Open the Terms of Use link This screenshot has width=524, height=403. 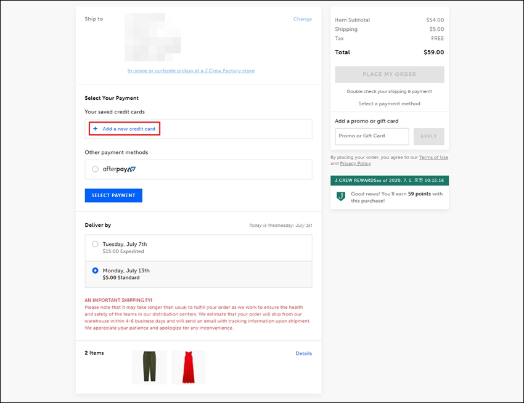[434, 157]
